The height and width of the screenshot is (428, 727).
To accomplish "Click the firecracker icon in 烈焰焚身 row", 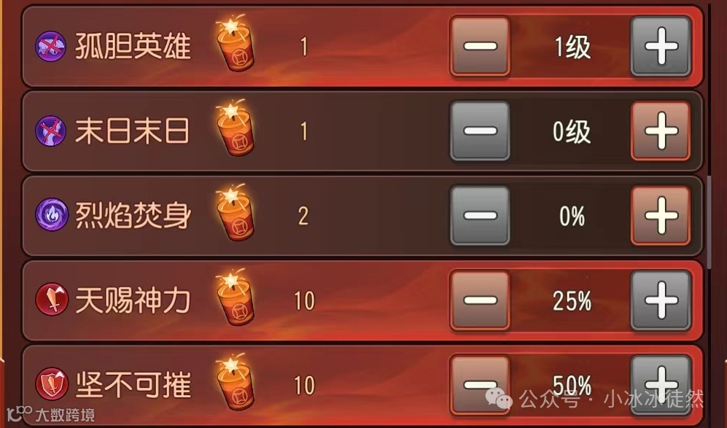I will [235, 212].
